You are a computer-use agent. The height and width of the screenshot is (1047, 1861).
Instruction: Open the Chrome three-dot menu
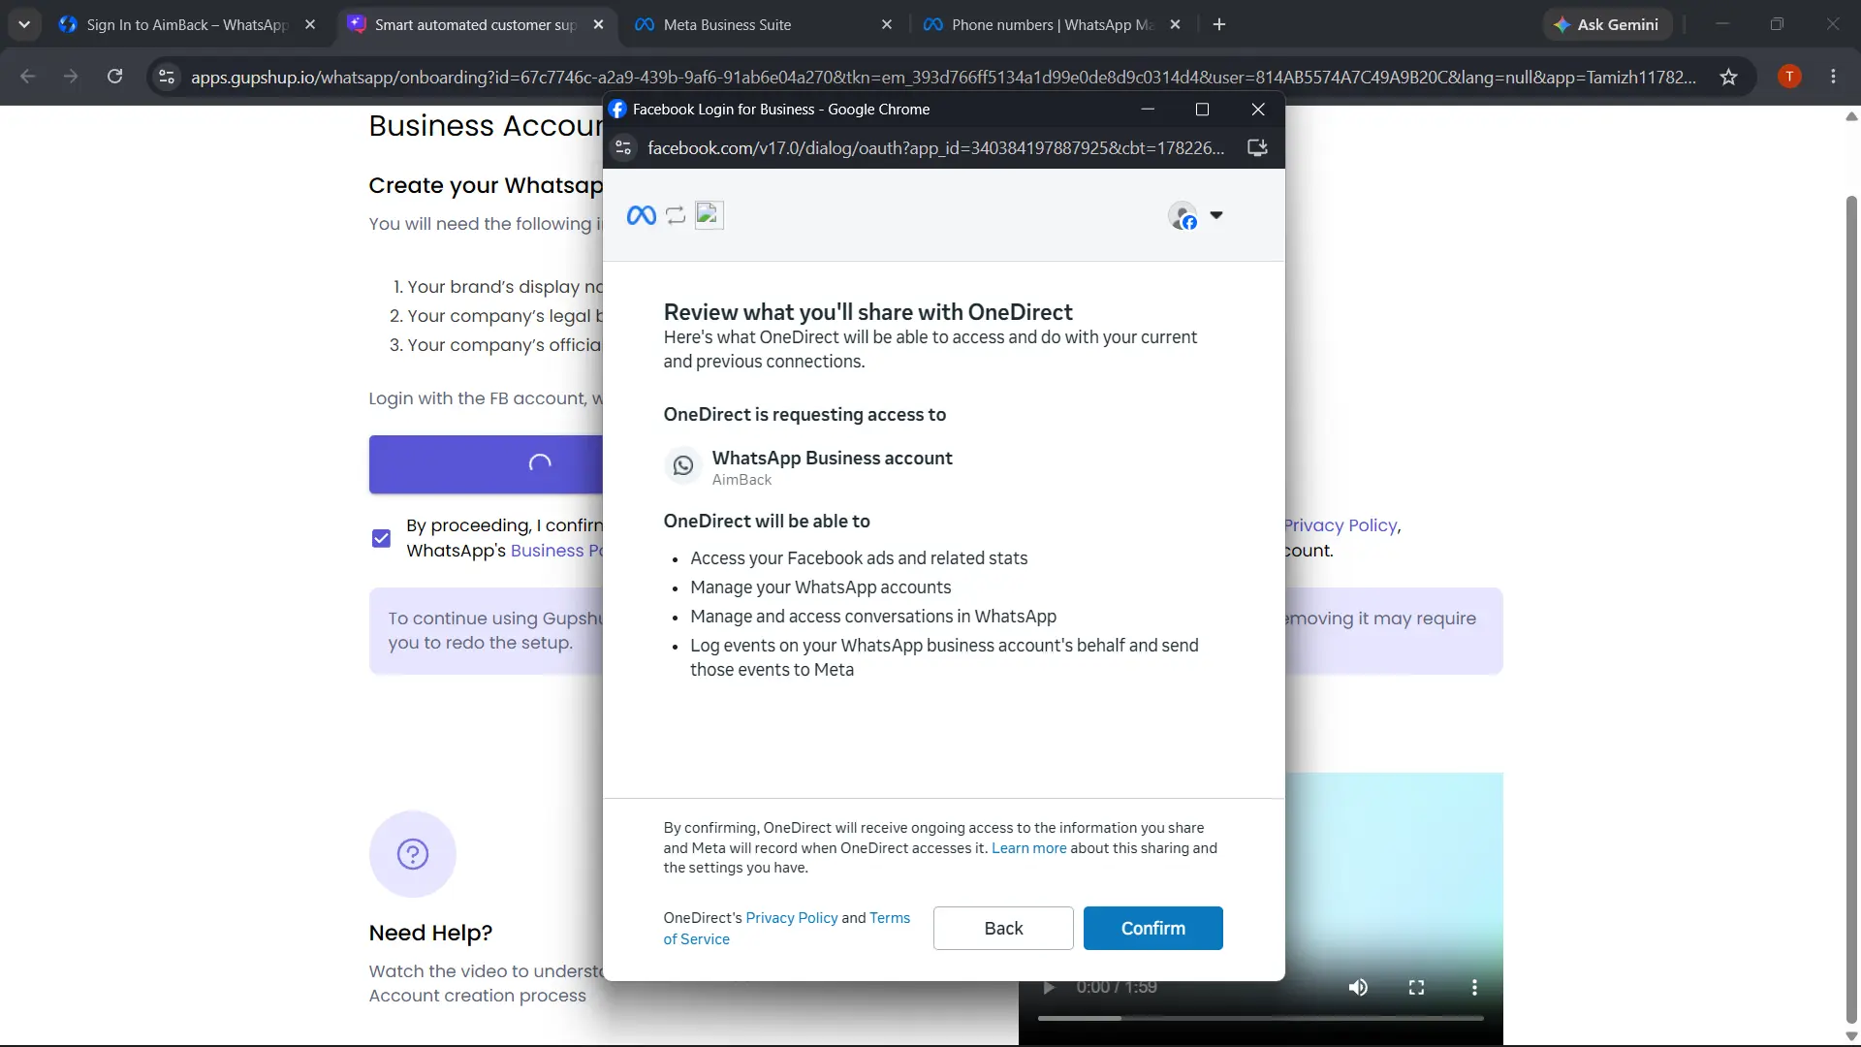tap(1833, 77)
